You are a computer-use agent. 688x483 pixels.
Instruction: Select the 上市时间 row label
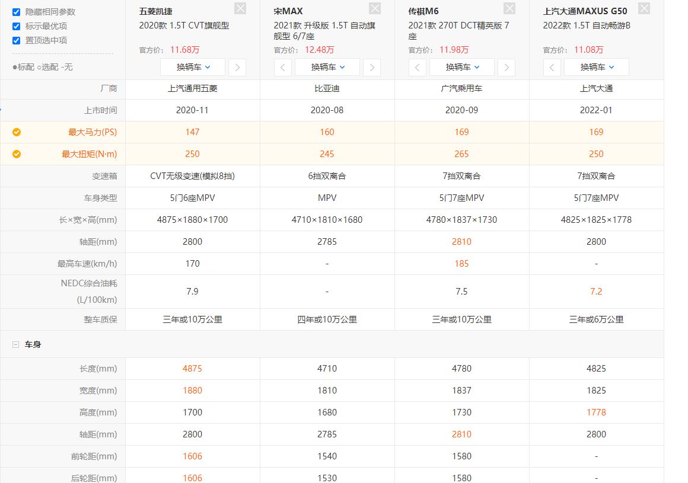click(100, 110)
